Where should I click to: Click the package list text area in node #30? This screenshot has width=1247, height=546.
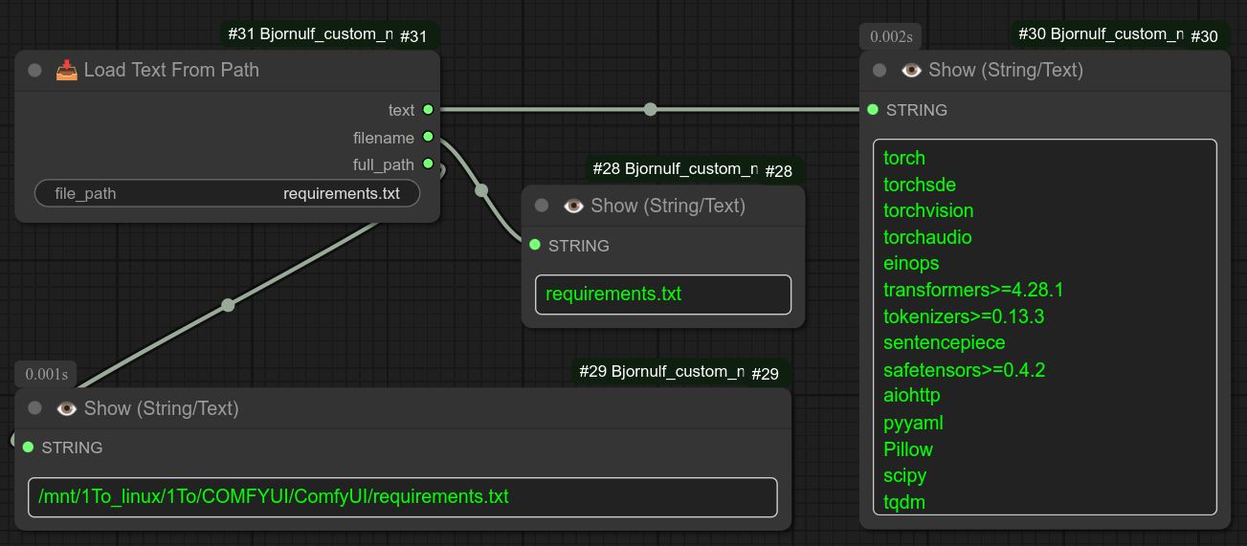coord(1044,327)
